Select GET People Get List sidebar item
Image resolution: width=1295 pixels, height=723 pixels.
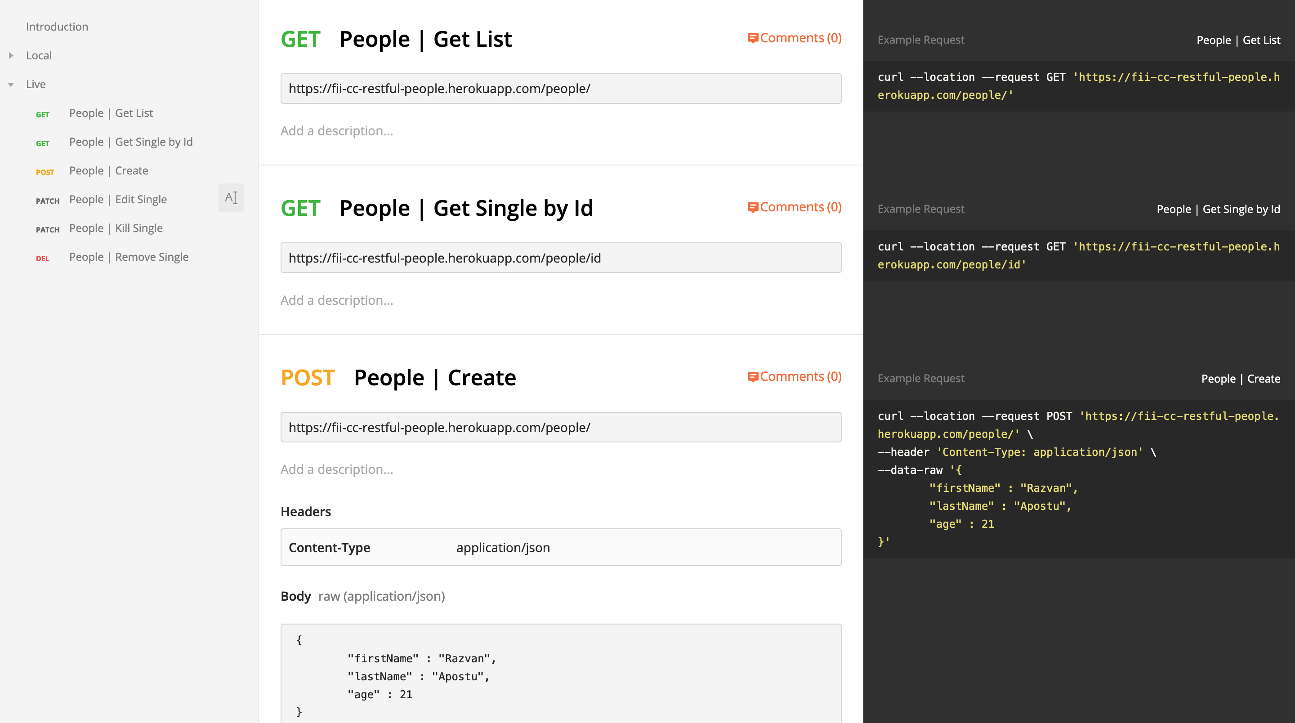coord(111,113)
